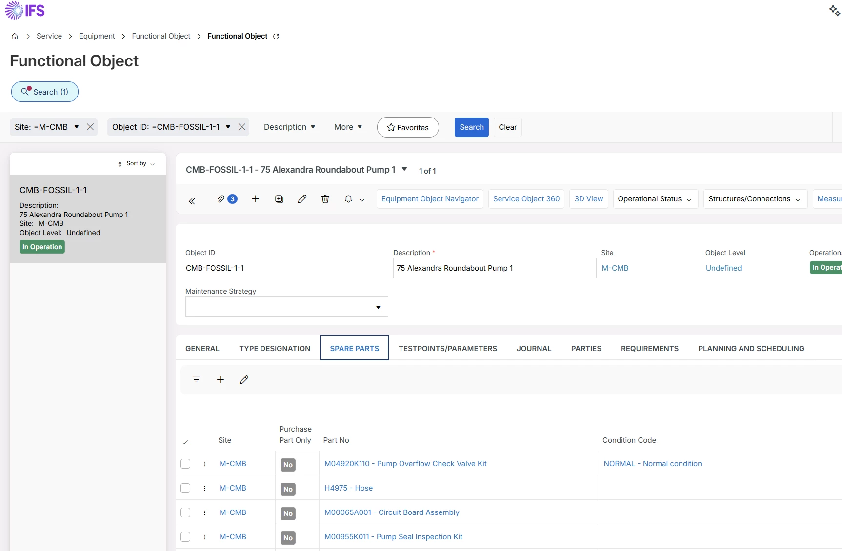Expand the Operational Status menu
This screenshot has width=842, height=551.
[x=655, y=199]
